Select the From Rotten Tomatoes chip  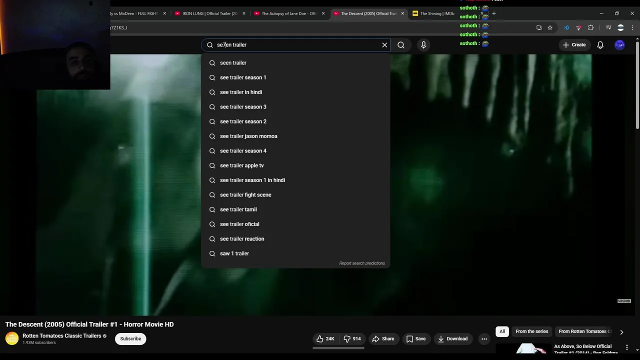[584, 331]
